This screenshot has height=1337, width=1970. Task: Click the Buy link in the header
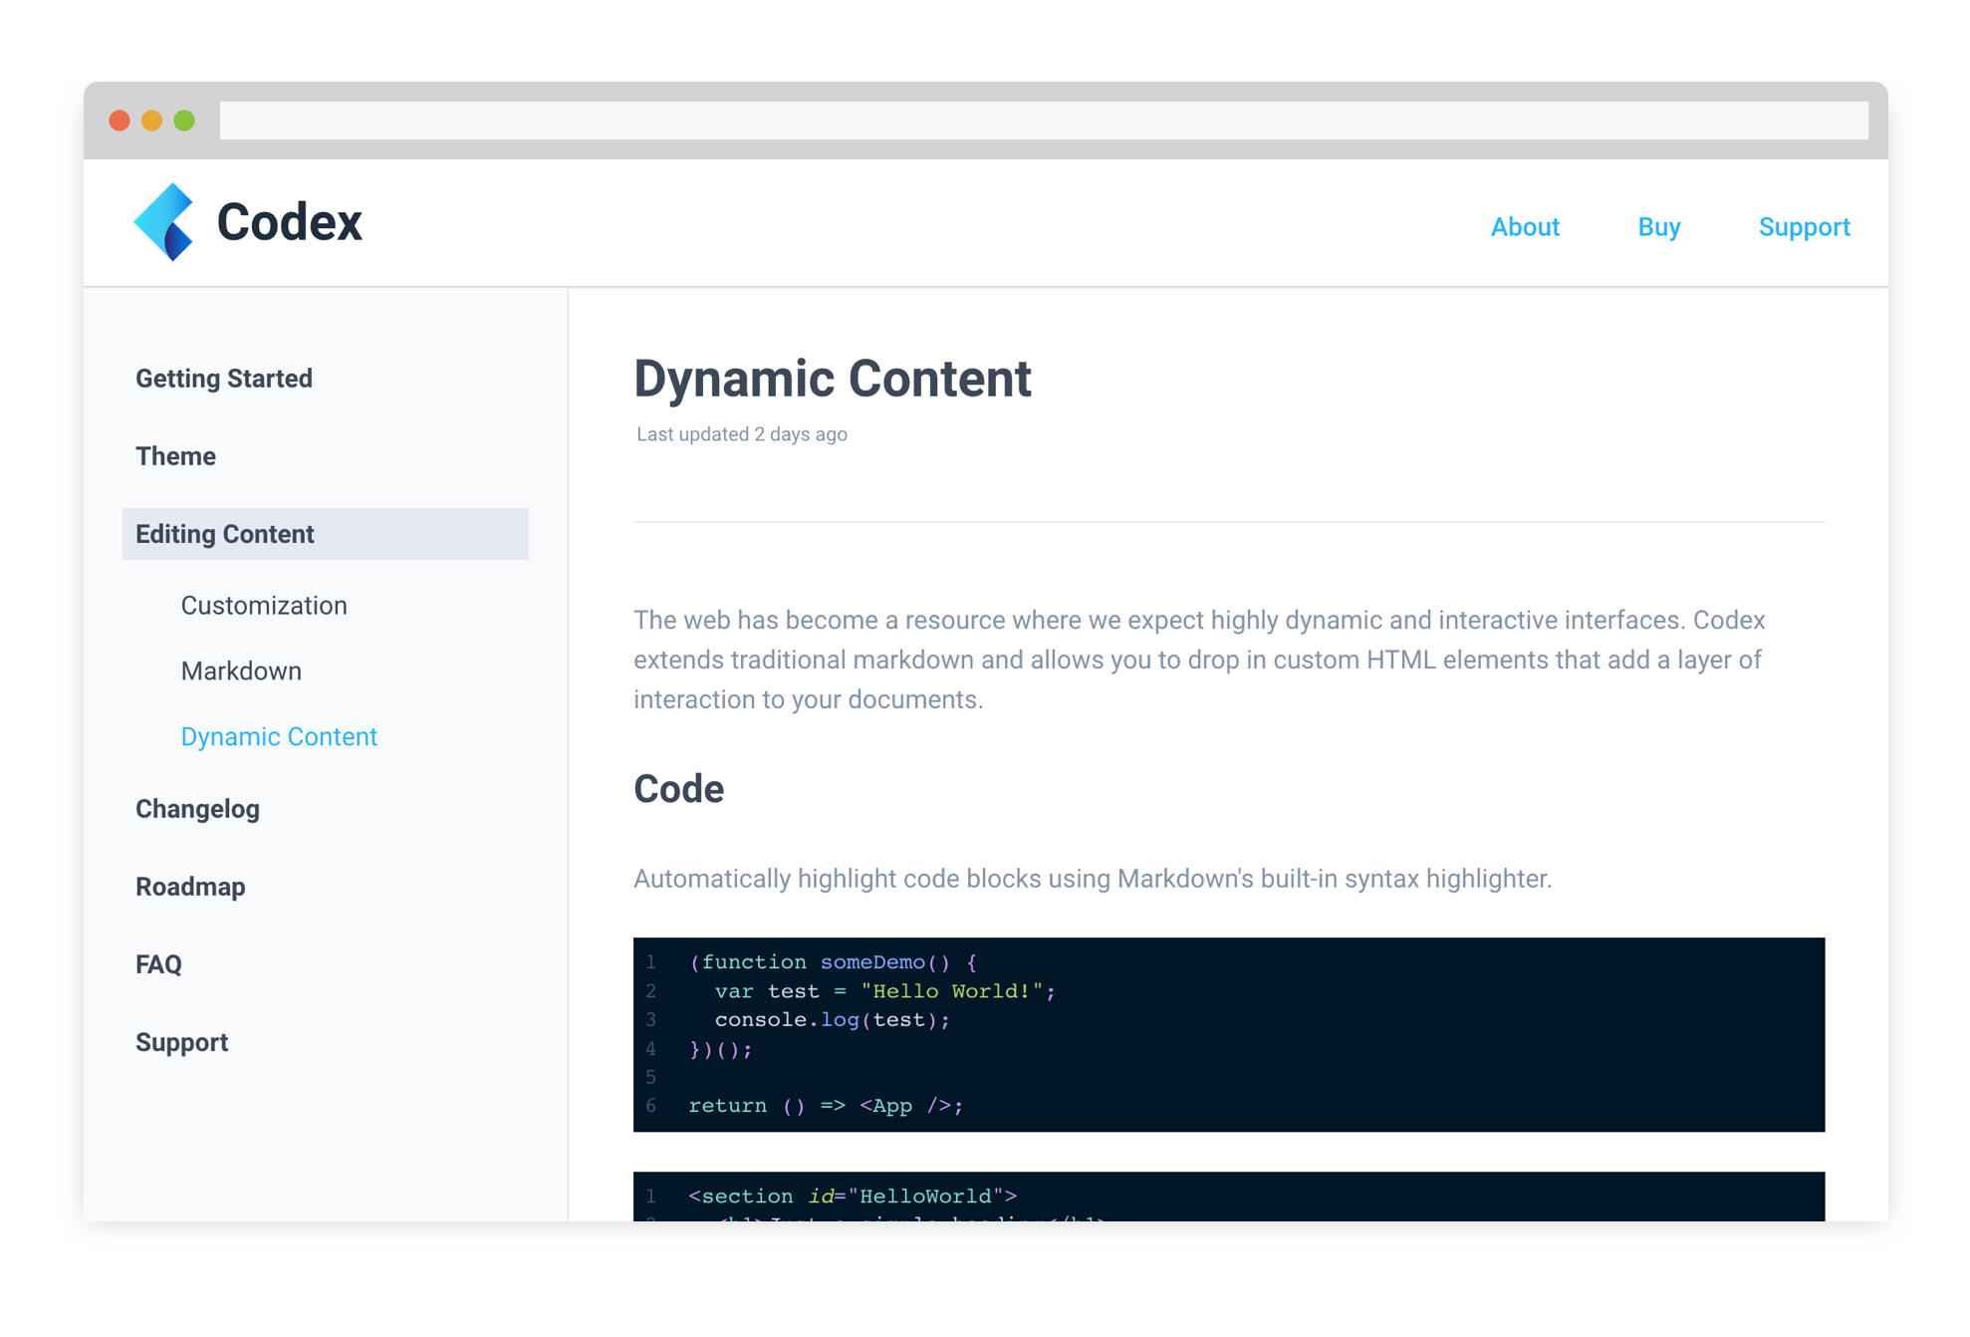coord(1659,227)
